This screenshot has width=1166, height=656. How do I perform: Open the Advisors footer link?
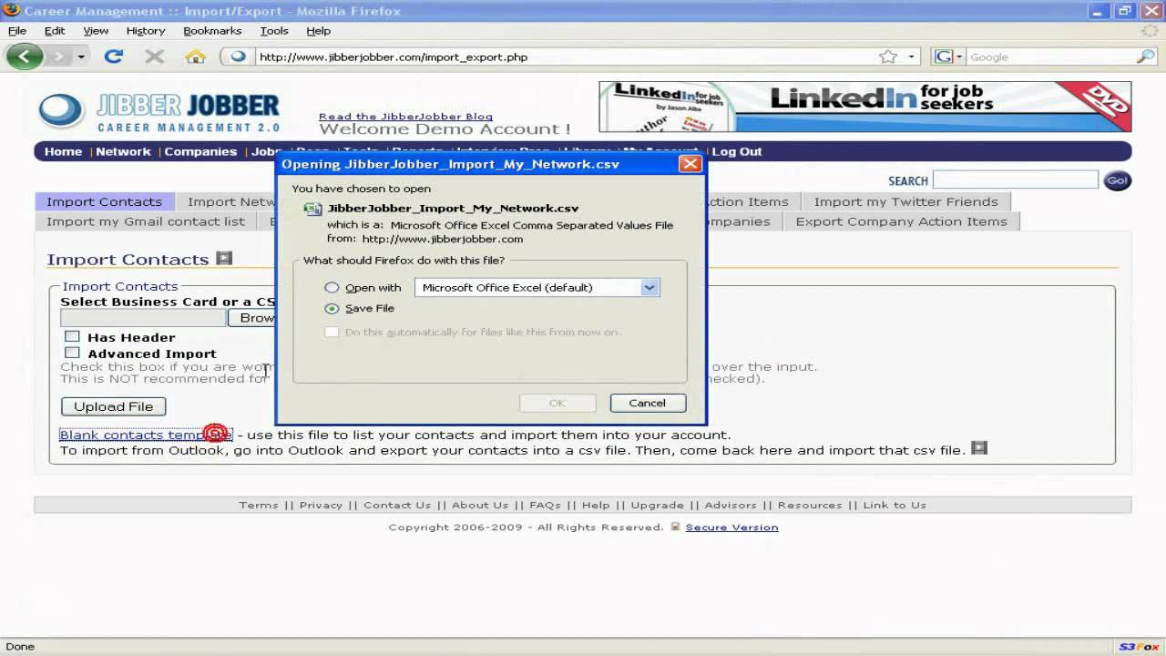(x=731, y=505)
